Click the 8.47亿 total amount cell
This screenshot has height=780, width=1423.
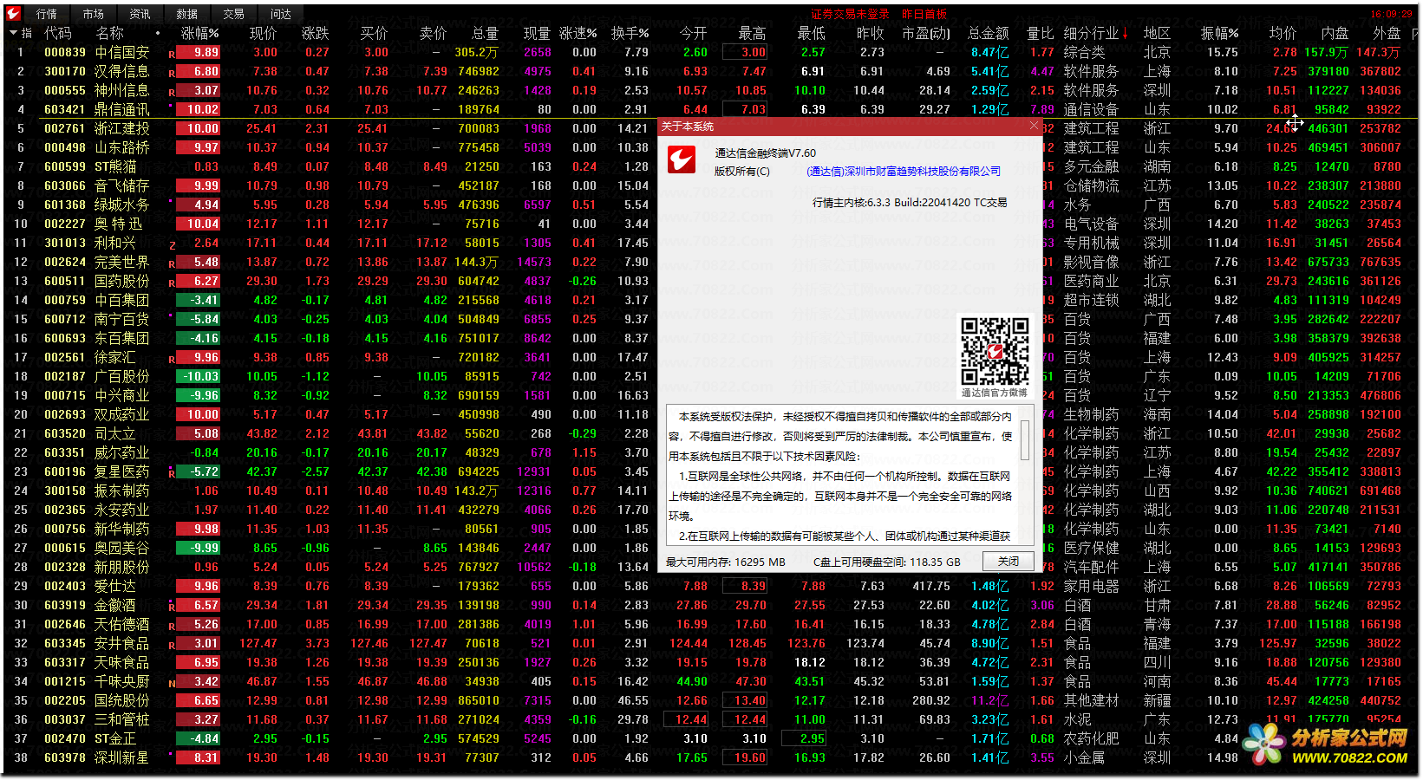pyautogui.click(x=989, y=53)
